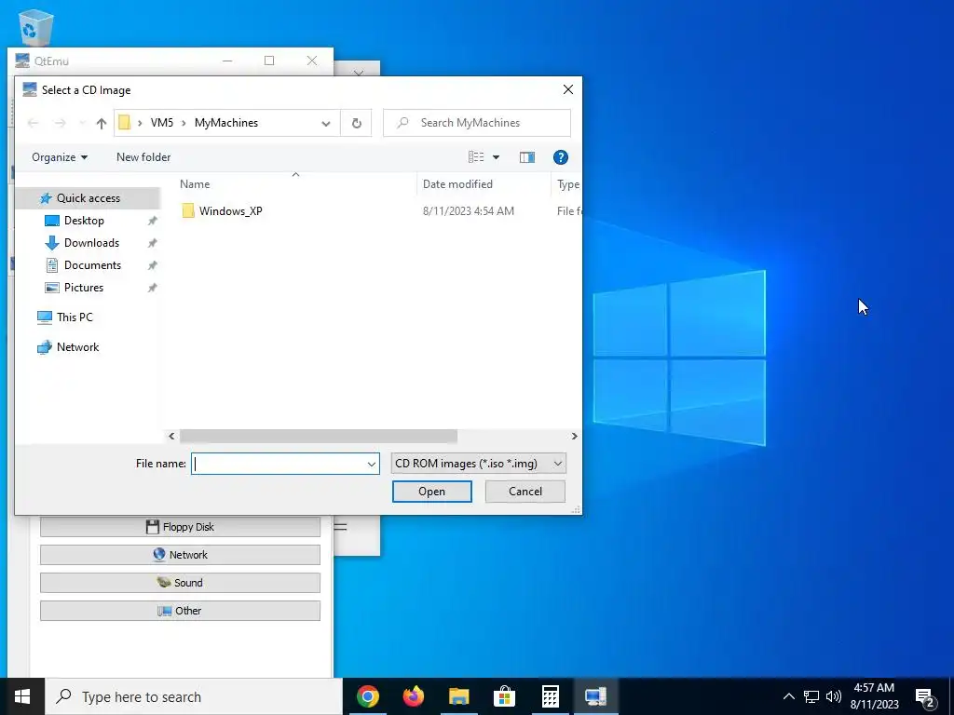This screenshot has width=954, height=715.
Task: Select Network in navigation pane
Action: (x=77, y=347)
